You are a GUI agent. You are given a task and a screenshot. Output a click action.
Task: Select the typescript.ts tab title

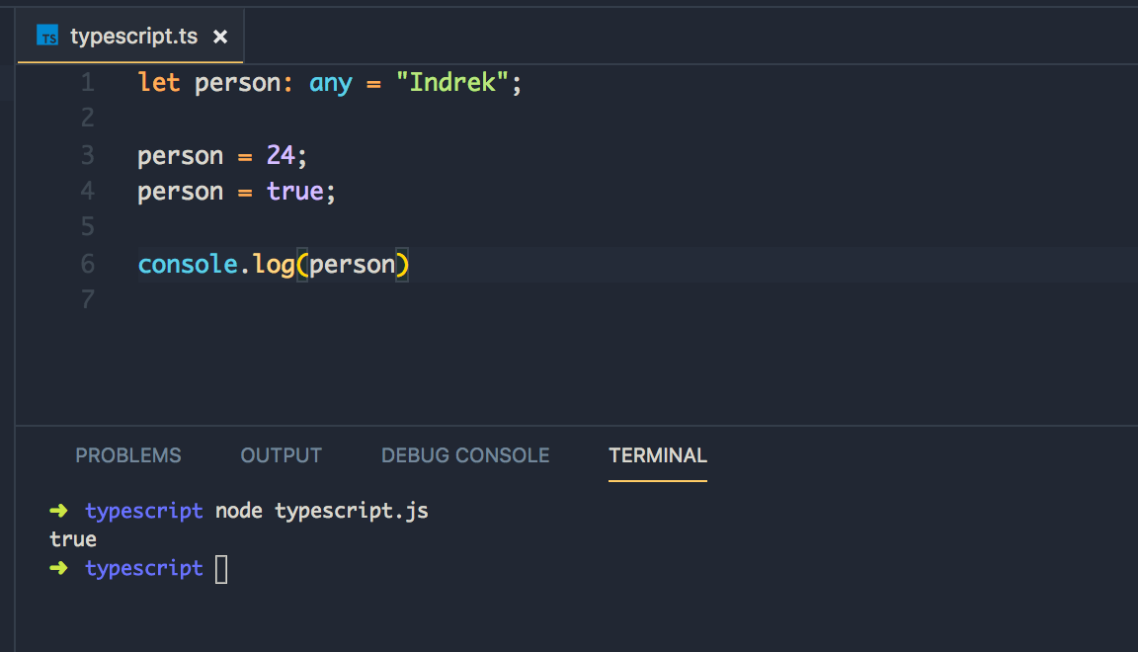(x=133, y=37)
